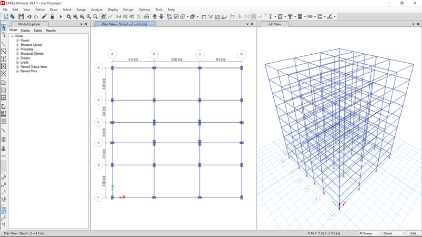Select the Quick Draw Columns tool

pos(4,58)
